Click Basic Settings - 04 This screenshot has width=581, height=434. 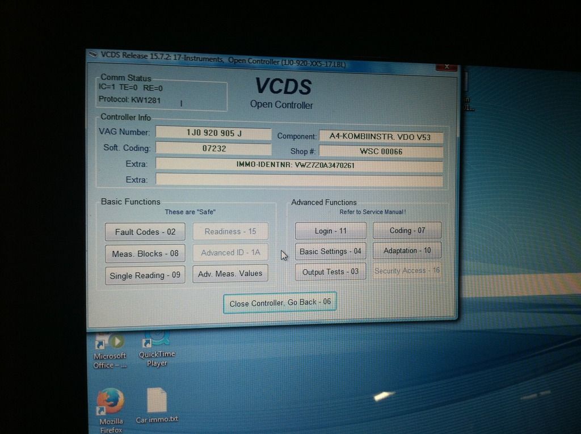(x=330, y=251)
